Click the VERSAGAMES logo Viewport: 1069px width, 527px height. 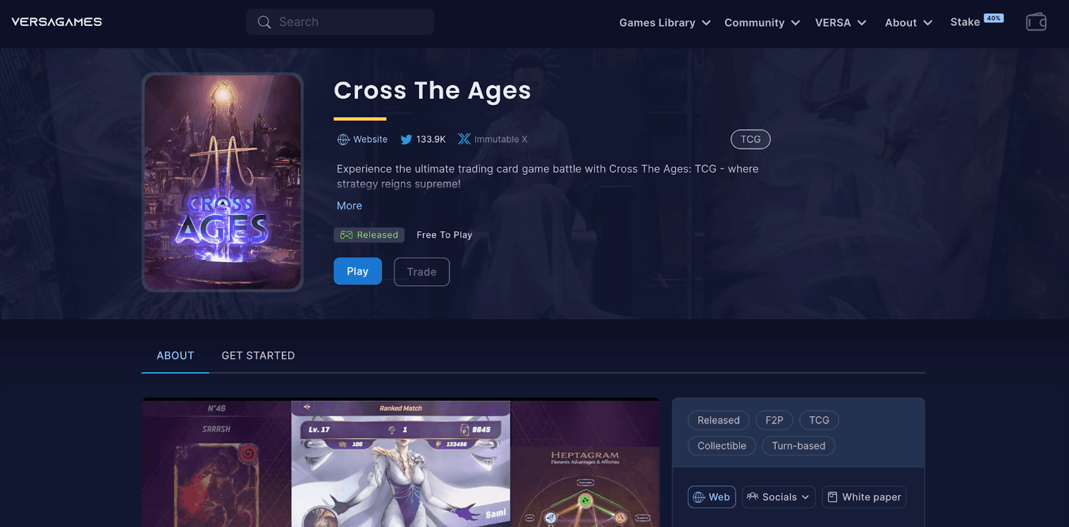tap(57, 22)
